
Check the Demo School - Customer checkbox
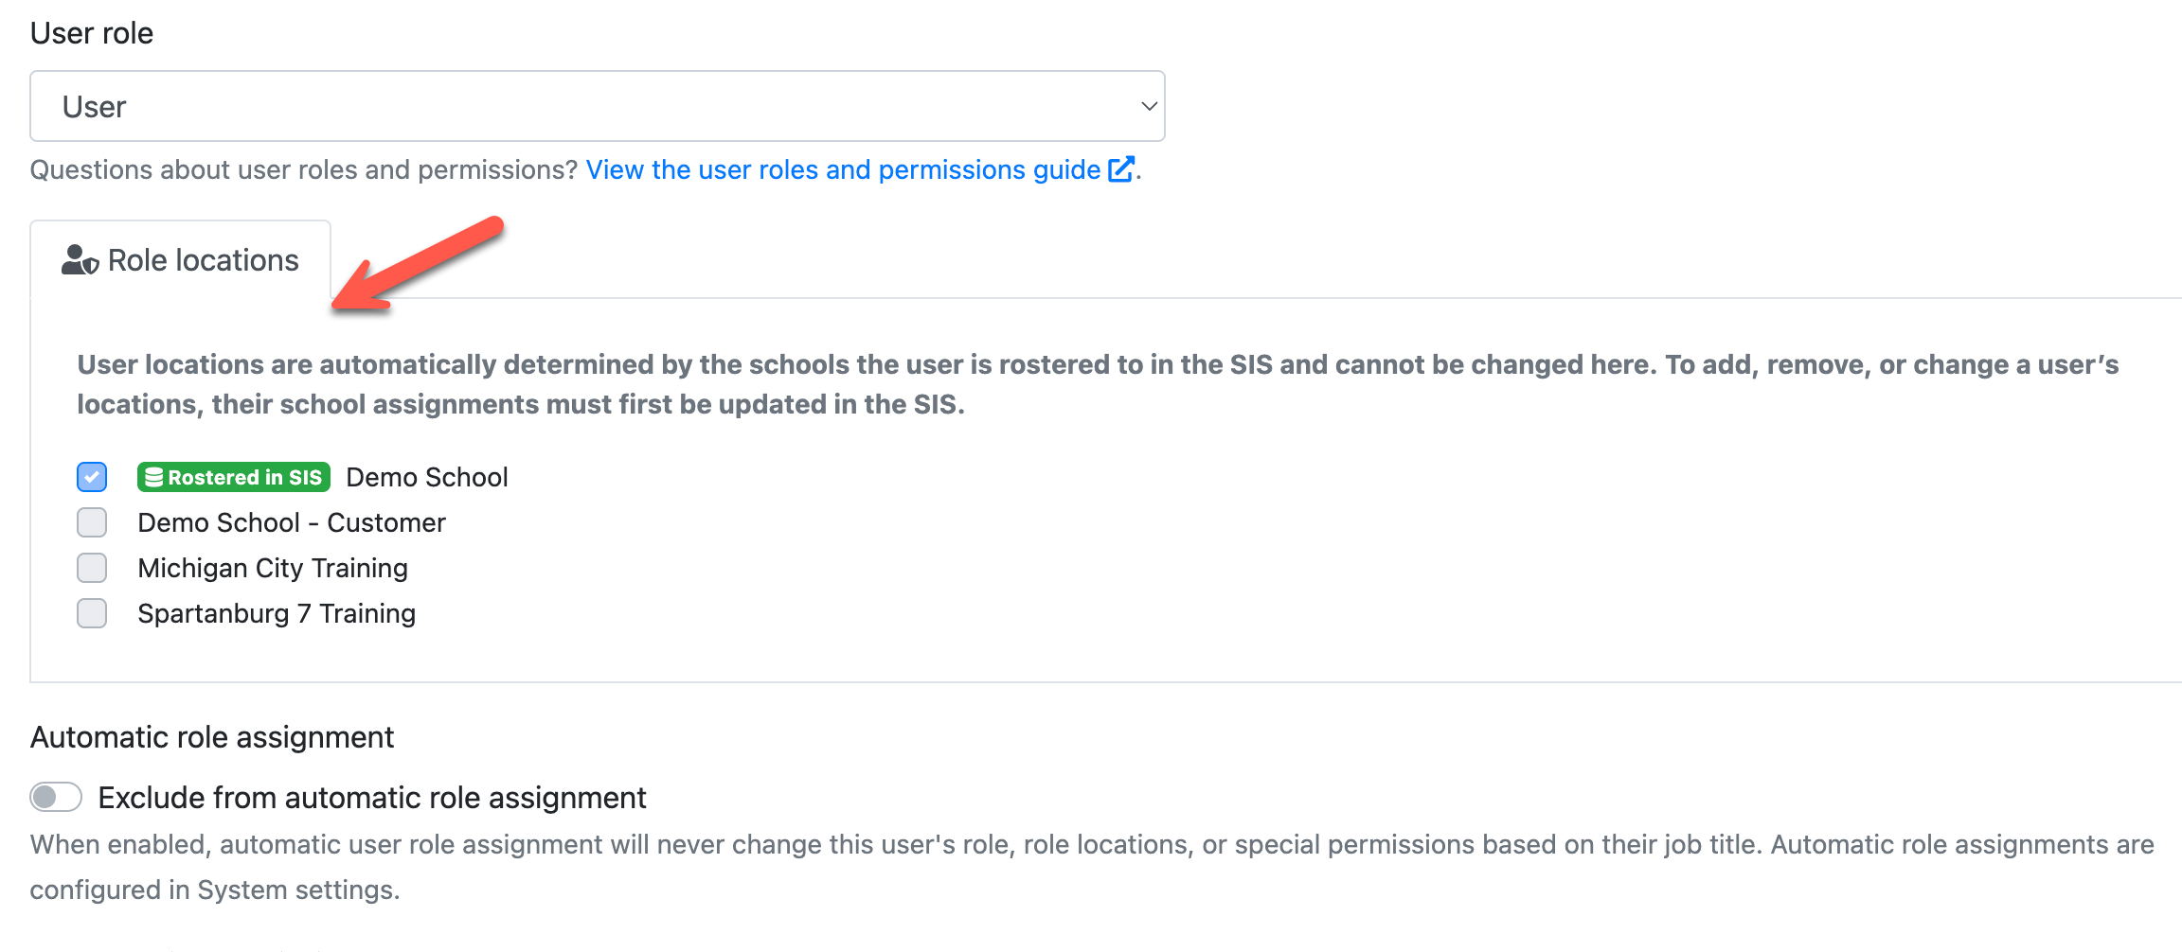click(x=92, y=522)
